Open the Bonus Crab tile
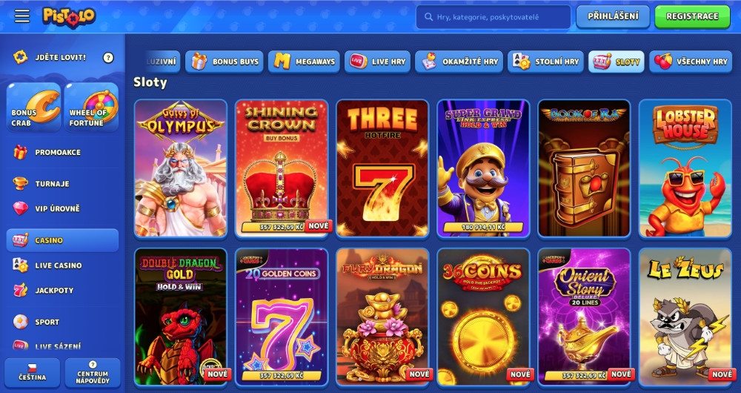This screenshot has height=393, width=741. coord(33,108)
